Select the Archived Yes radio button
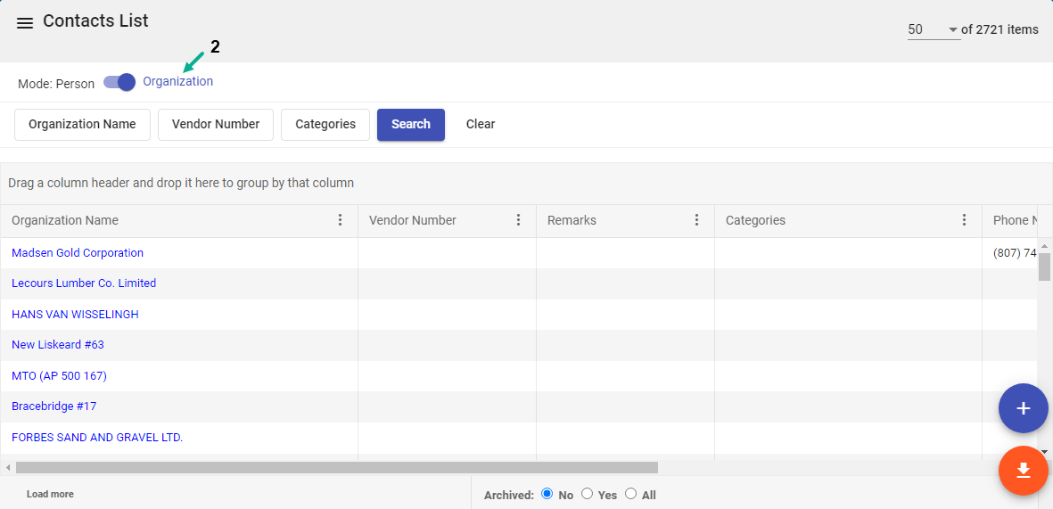Viewport: 1053px width, 509px height. coord(587,494)
